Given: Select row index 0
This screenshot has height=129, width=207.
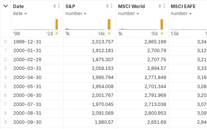Looking at the screenshot, I should pyautogui.click(x=5, y=42).
